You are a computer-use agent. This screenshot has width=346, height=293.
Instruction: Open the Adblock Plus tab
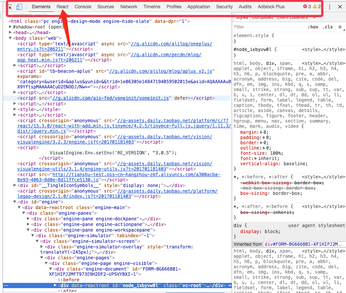271,7
